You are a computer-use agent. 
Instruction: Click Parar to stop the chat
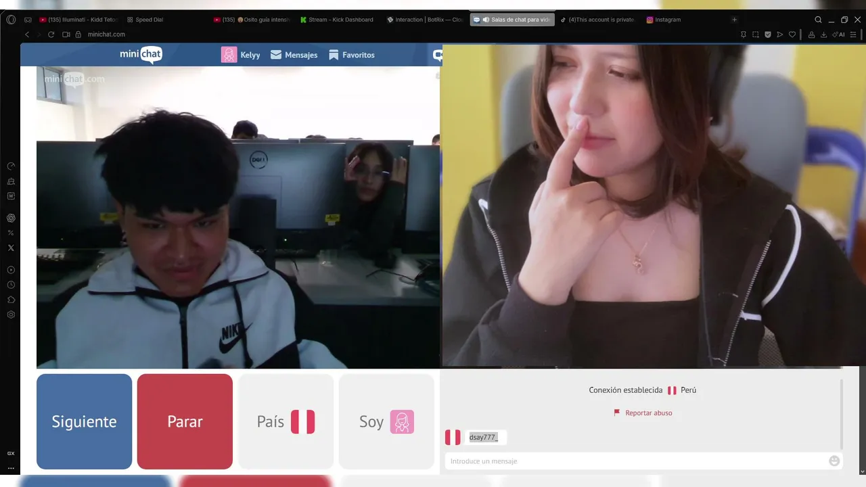pyautogui.click(x=185, y=421)
